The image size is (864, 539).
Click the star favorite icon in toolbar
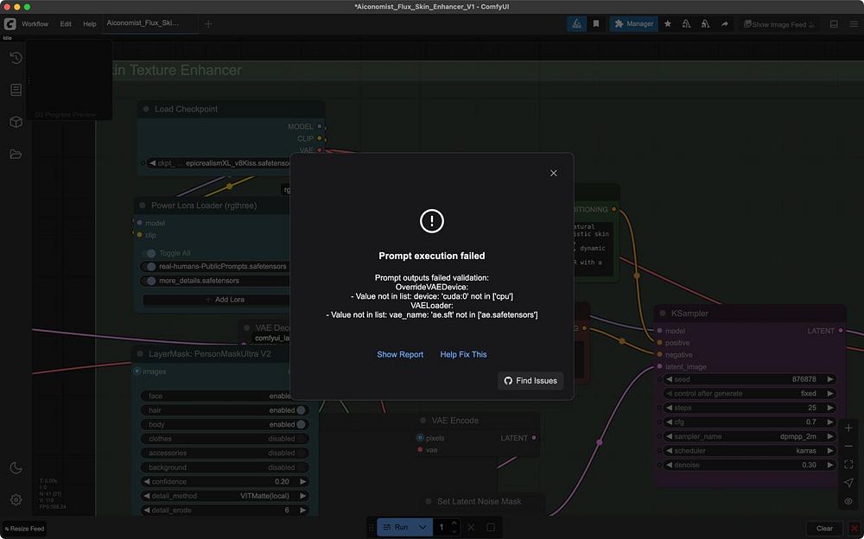[668, 23]
